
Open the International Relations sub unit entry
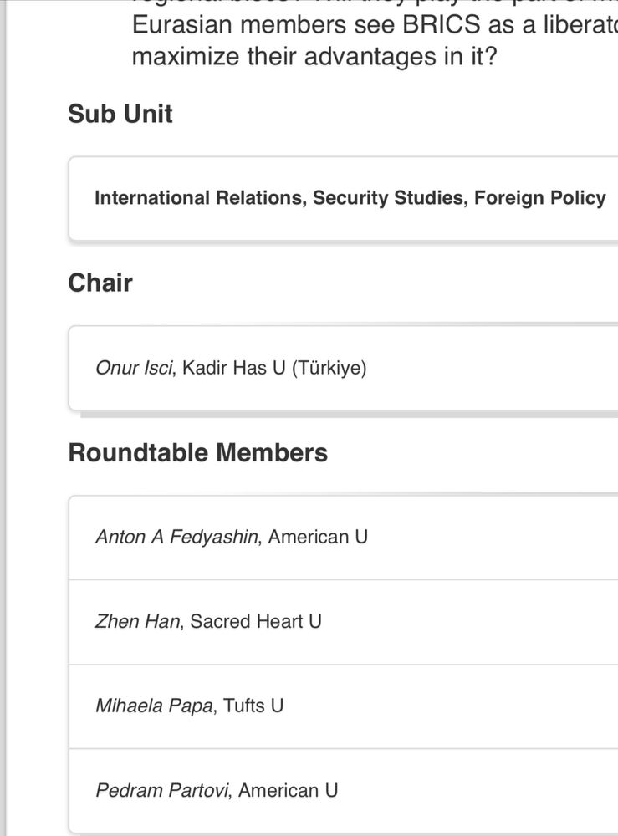click(350, 198)
